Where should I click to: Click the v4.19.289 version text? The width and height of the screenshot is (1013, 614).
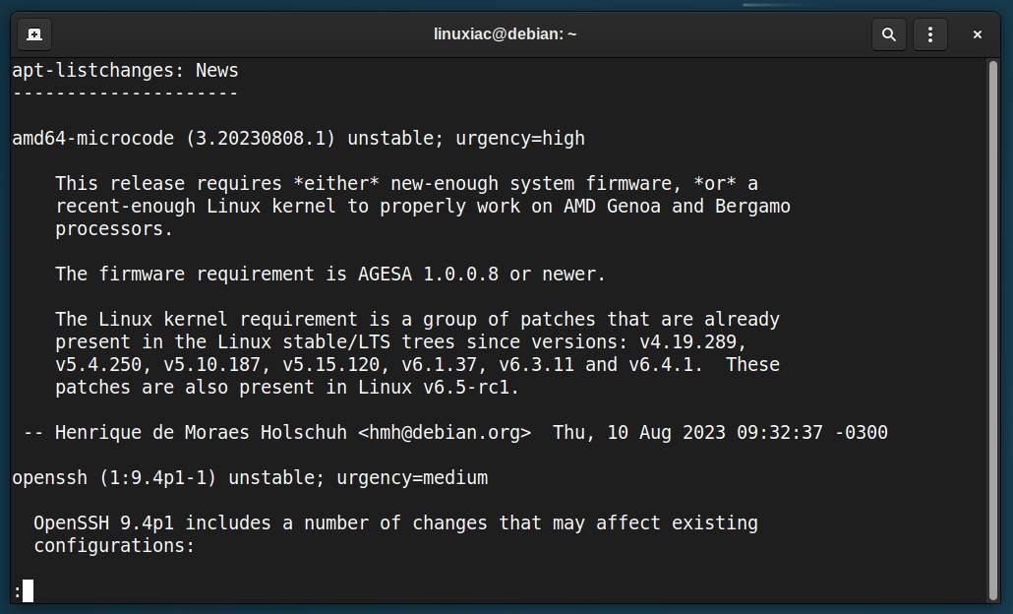688,341
